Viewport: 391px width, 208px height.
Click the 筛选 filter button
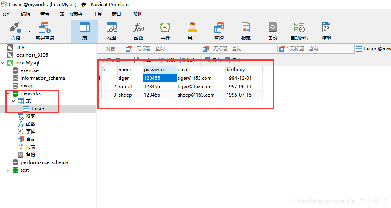coord(167,60)
